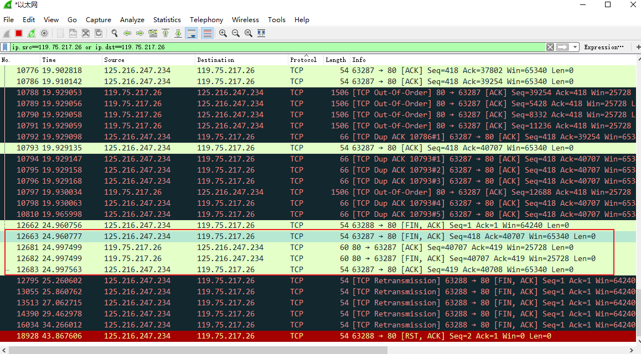
Task: Select packet 12682 FIN, ACK from server
Action: tap(318, 258)
